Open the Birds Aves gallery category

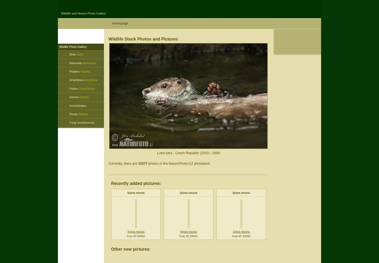[x=81, y=54]
